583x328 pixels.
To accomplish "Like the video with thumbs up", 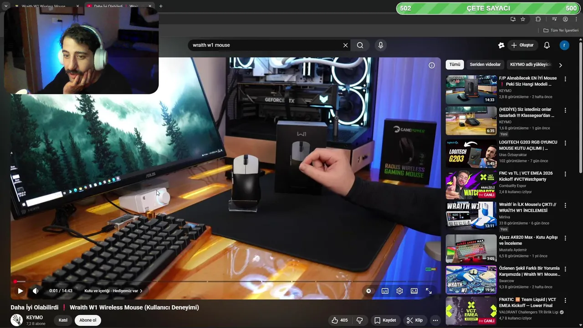I will [x=340, y=320].
